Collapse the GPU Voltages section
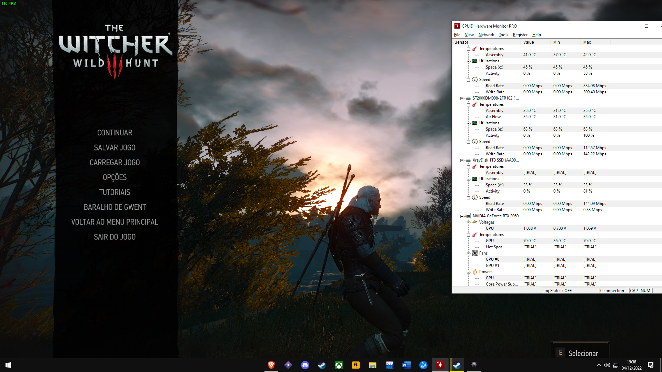Screen dimensions: 662x372 [468, 223]
